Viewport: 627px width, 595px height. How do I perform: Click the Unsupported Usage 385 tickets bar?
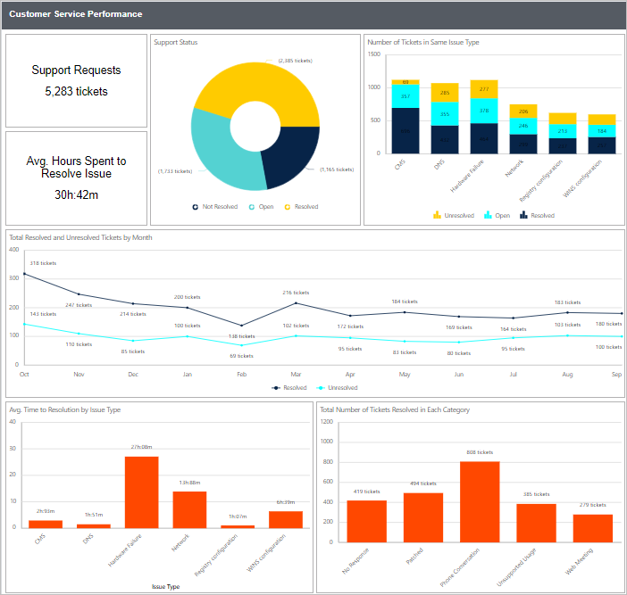tap(536, 523)
